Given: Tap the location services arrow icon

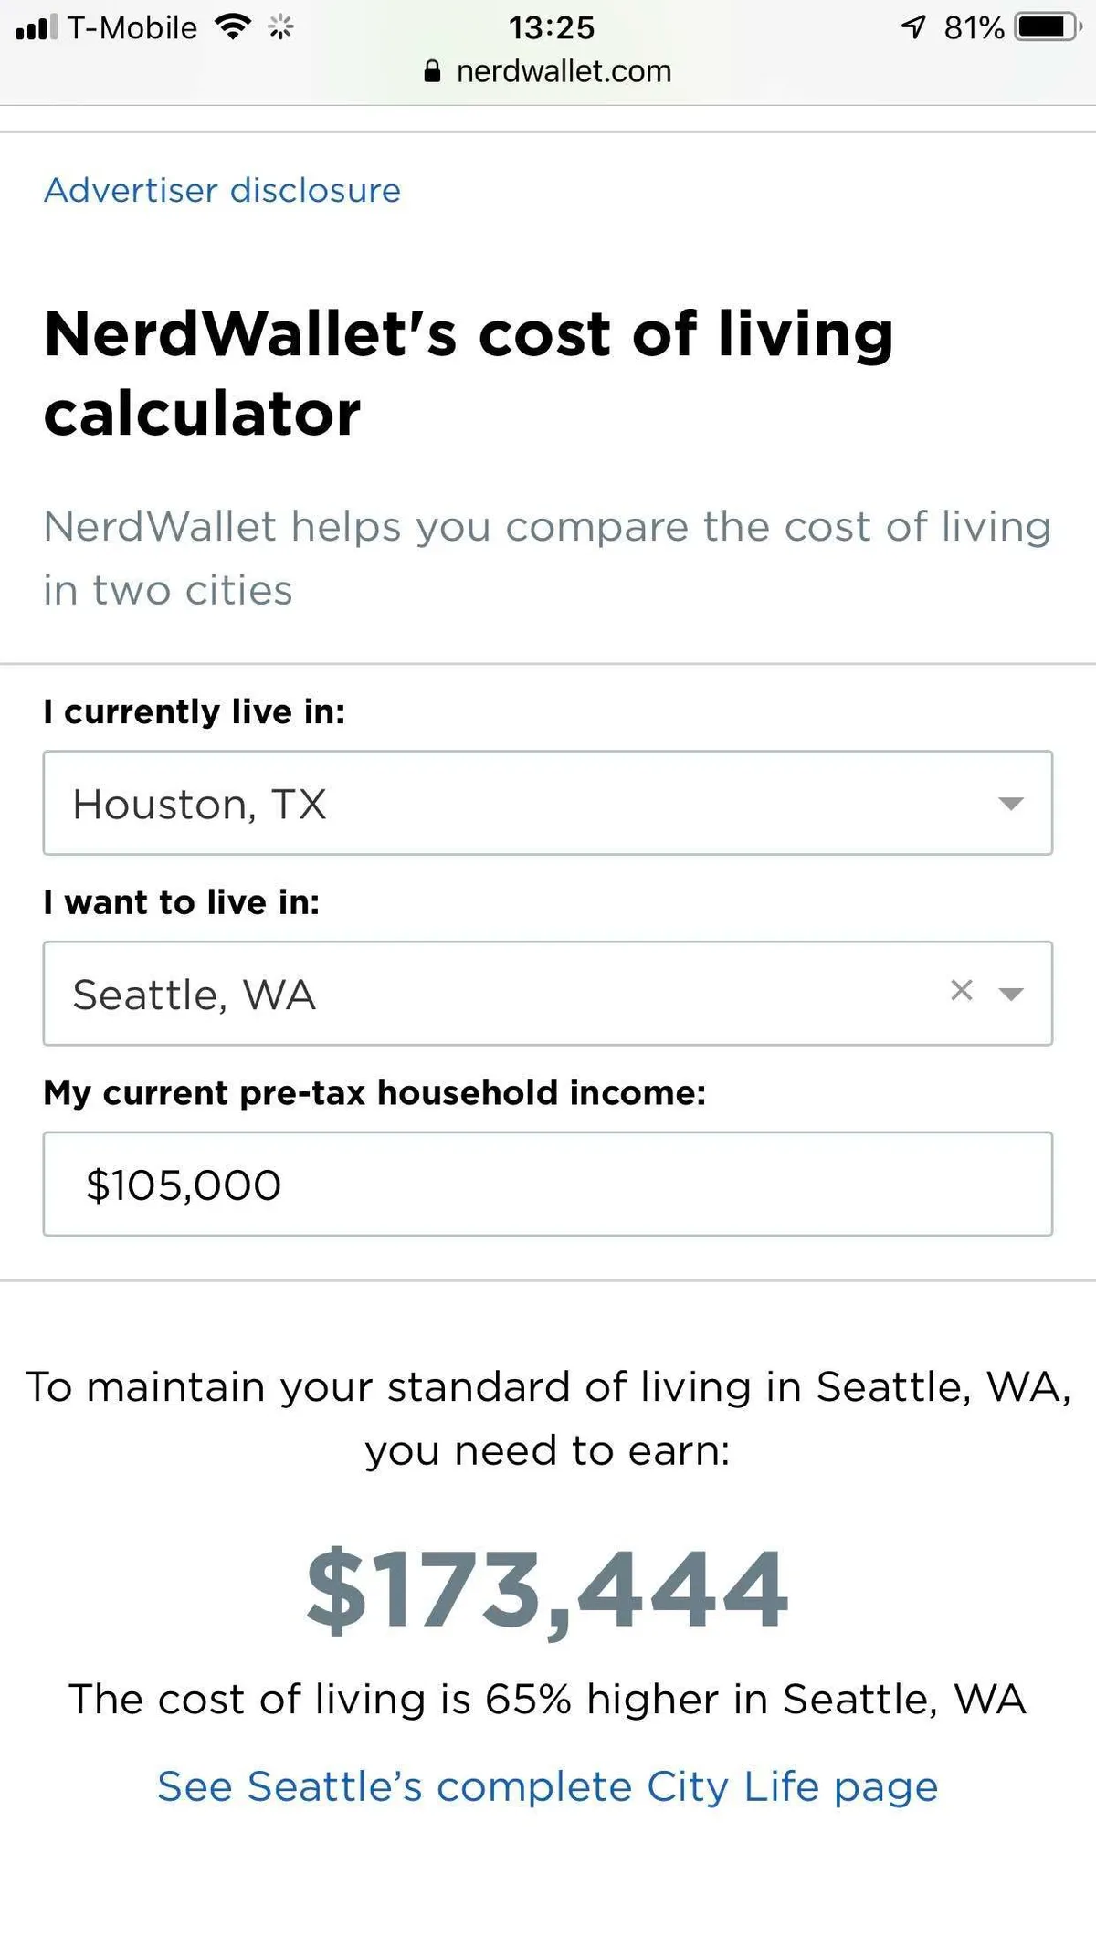Looking at the screenshot, I should tap(913, 27).
